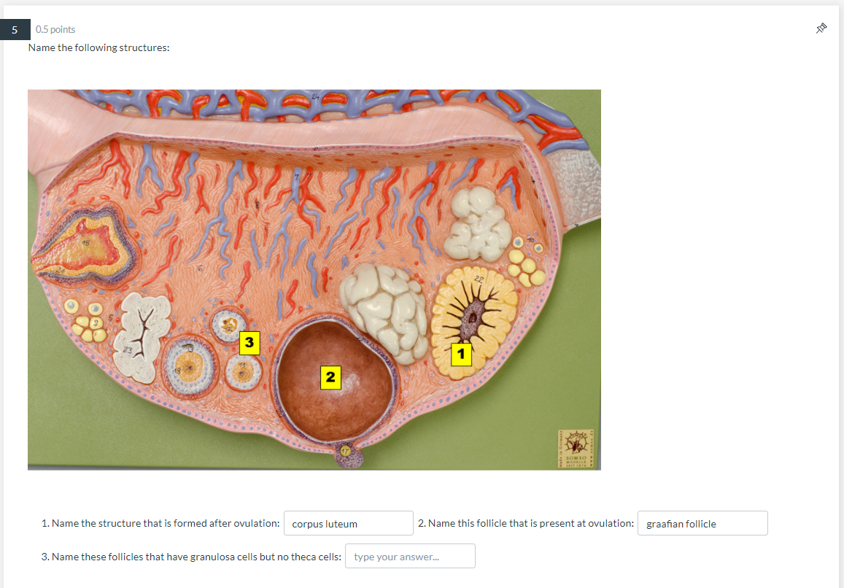Click the question 2 text about follicle at ovulation
Screen dimensions: 844x588
(x=526, y=523)
